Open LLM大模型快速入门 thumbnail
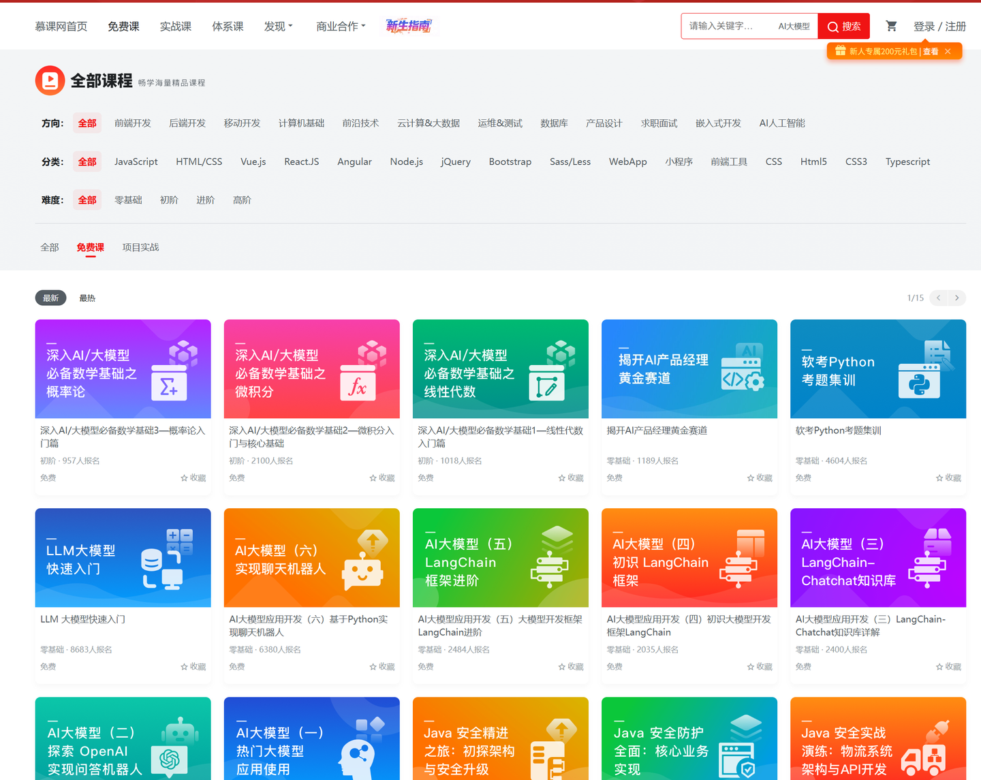This screenshot has width=981, height=780. 123,557
